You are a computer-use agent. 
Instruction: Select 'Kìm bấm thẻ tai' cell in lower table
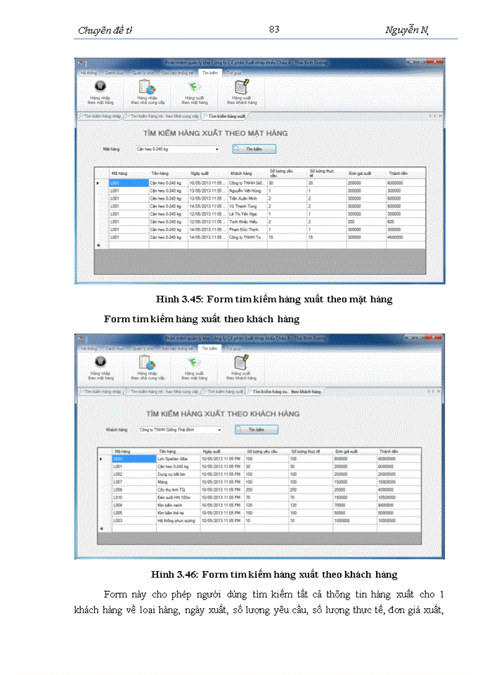click(x=179, y=513)
